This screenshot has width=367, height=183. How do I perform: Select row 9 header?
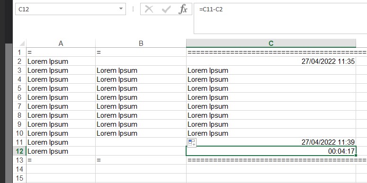click(19, 124)
